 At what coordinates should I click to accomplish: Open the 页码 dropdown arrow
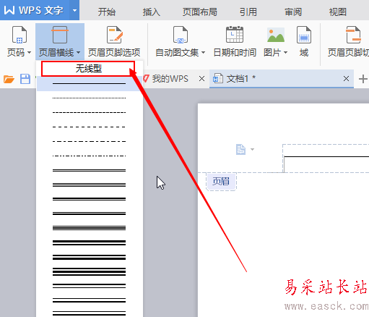click(29, 52)
